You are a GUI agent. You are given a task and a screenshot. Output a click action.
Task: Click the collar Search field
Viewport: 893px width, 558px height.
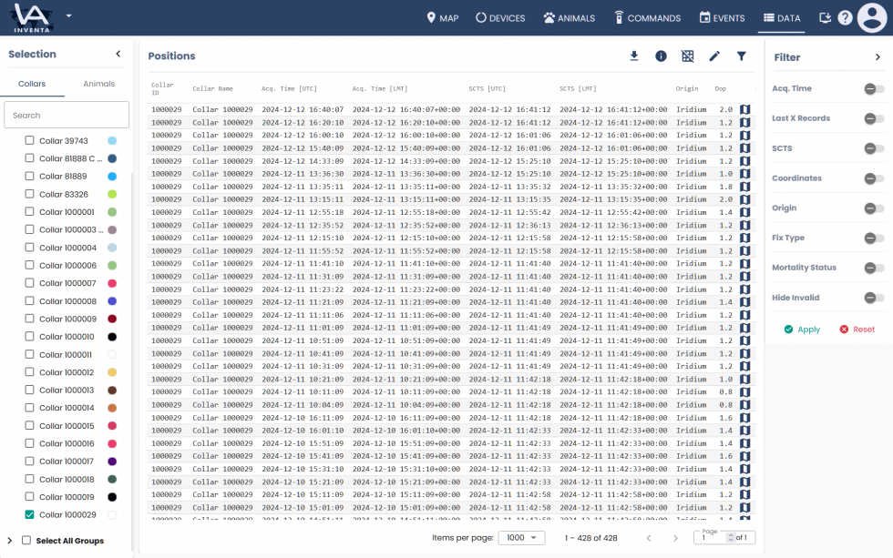click(67, 116)
